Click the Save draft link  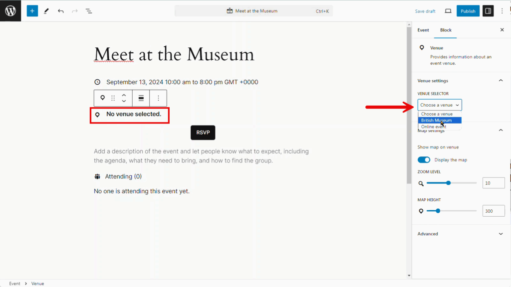(x=425, y=11)
